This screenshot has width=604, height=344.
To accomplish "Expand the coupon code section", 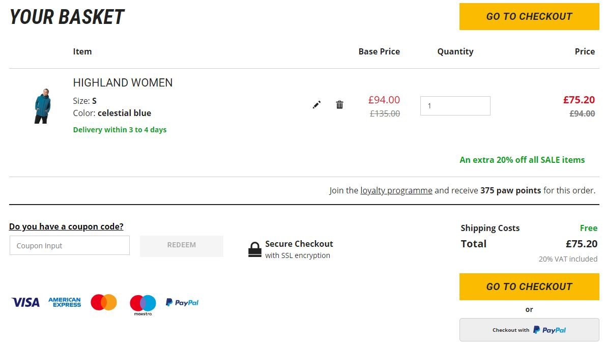I will coord(66,226).
